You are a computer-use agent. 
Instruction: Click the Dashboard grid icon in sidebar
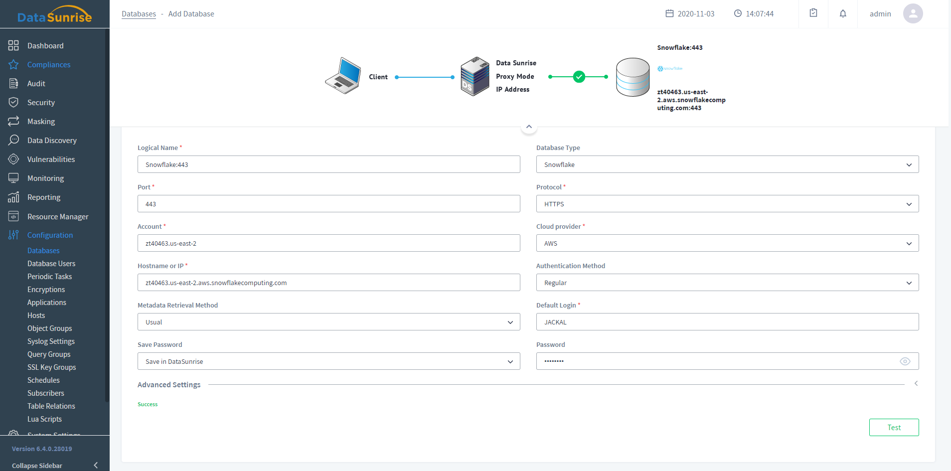coord(13,45)
